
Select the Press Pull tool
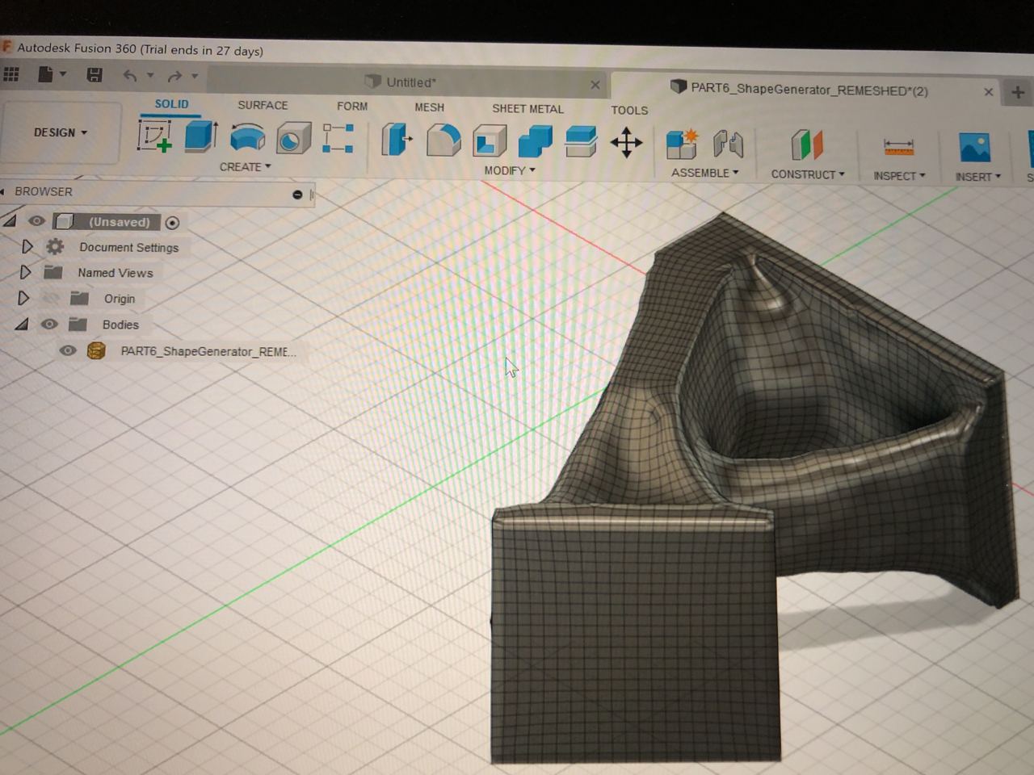click(x=397, y=139)
